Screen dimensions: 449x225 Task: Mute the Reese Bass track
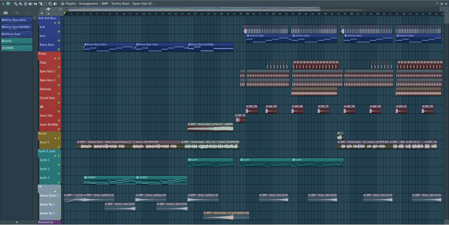[59, 49]
